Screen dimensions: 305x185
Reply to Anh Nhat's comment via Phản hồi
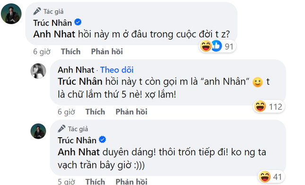coord(131,112)
